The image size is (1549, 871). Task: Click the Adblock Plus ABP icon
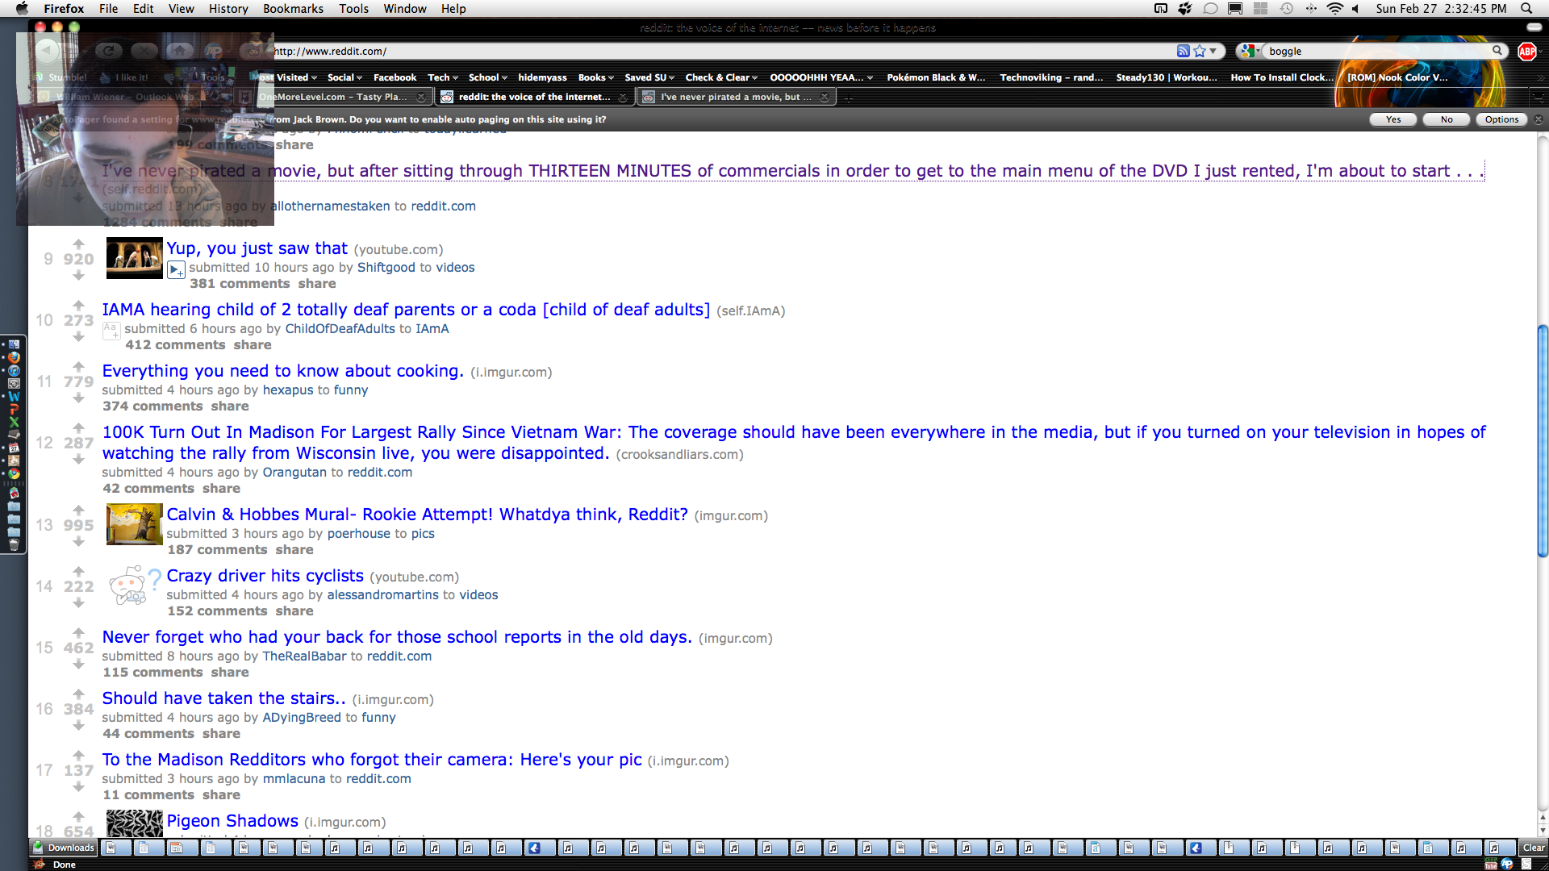coord(1526,51)
